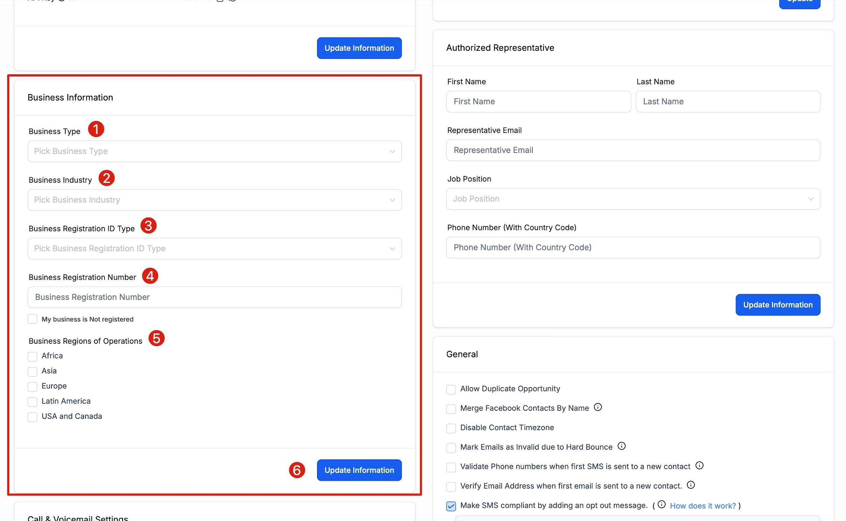Click info icon beside Merge Facebook Contacts
Viewport: 846px width, 521px height.
point(598,407)
